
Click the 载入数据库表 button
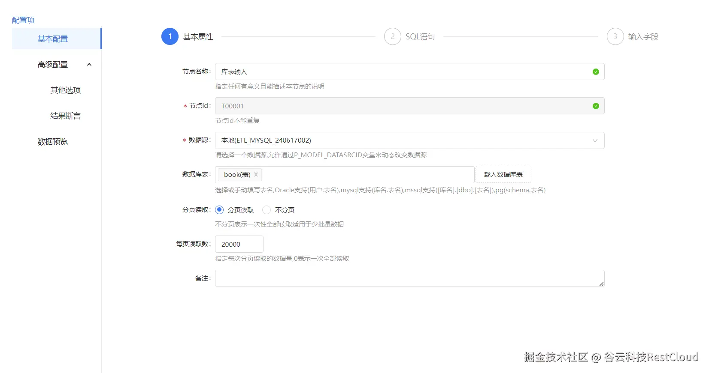pos(503,175)
